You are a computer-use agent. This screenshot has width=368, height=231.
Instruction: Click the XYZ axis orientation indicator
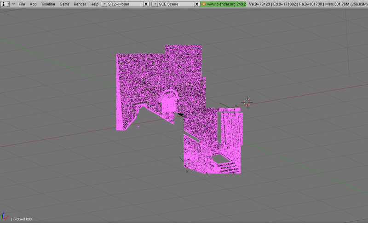tap(5, 215)
